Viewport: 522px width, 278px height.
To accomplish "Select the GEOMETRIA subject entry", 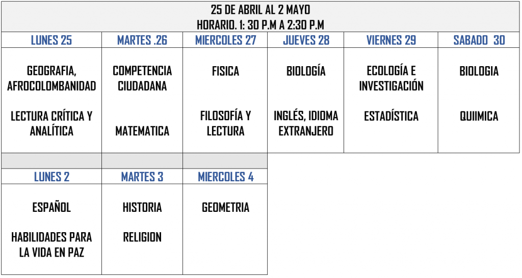I will click(x=225, y=208).
